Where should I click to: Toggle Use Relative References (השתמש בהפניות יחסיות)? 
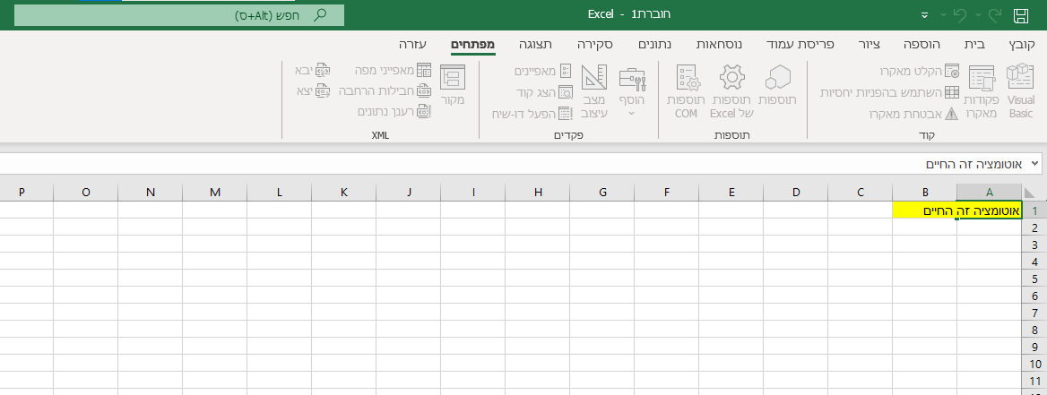[x=890, y=92]
